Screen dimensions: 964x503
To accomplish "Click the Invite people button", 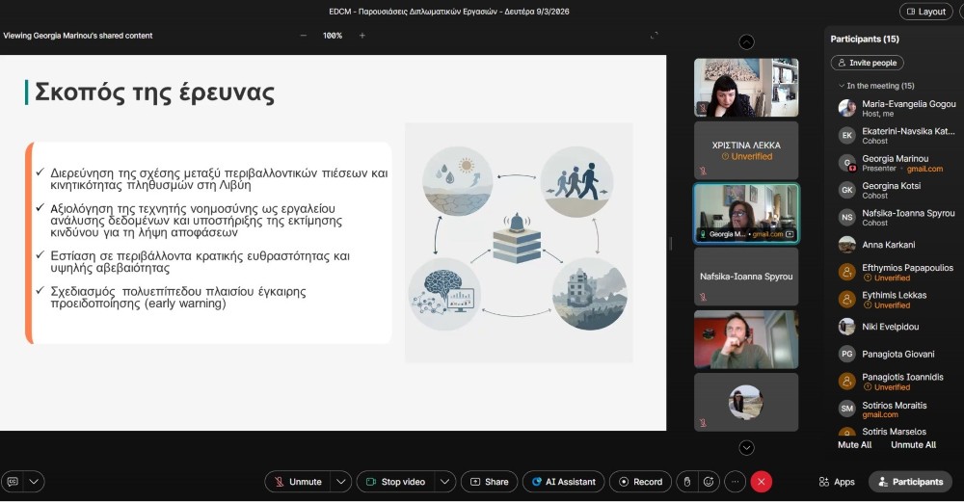I will tap(867, 63).
